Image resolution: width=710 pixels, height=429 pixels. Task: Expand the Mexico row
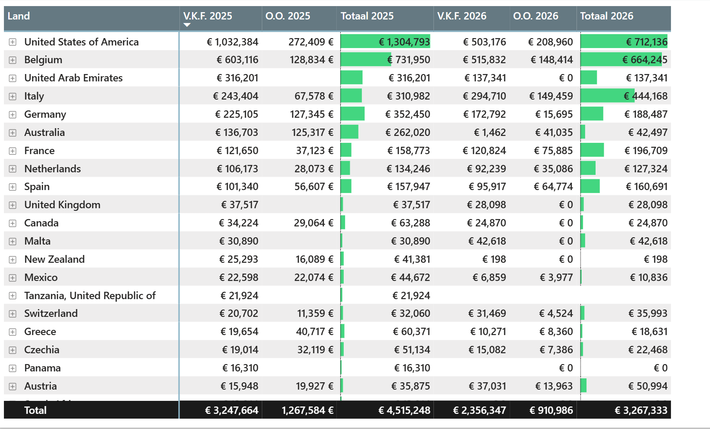[13, 278]
